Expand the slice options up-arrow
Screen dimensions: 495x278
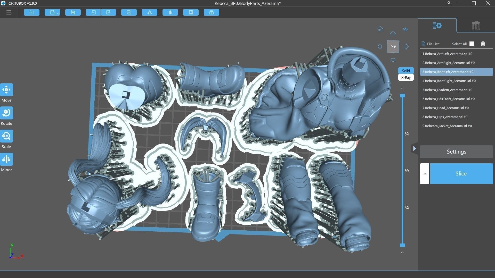coord(425,174)
